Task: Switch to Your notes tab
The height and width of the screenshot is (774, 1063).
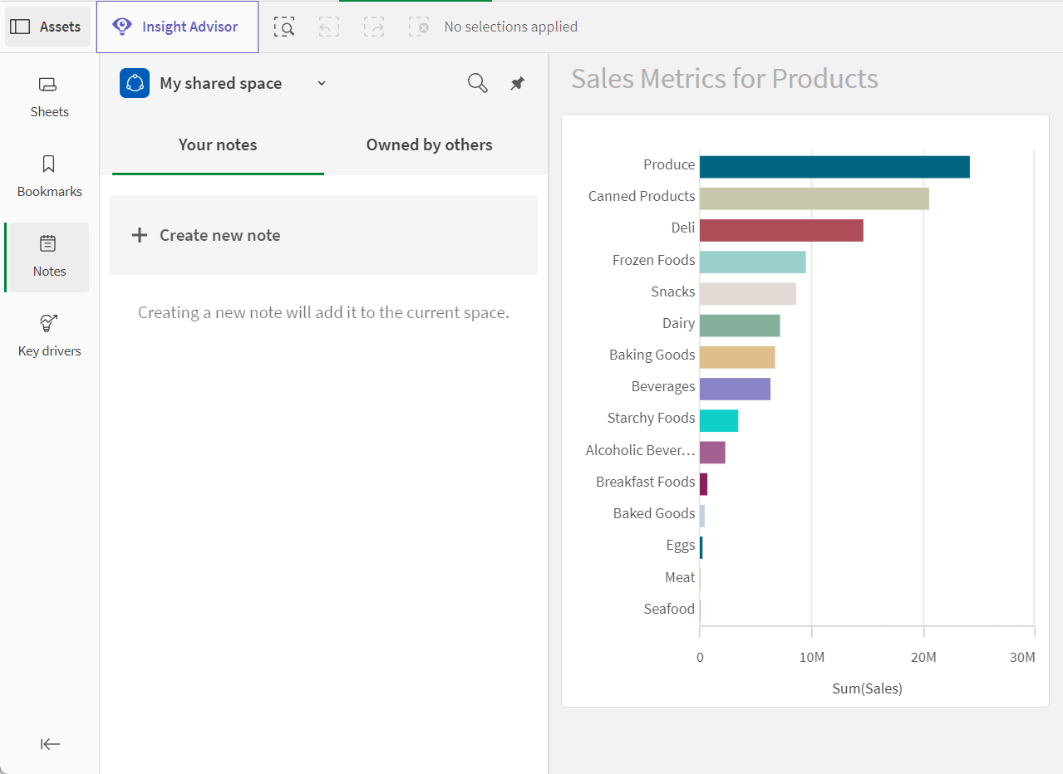Action: coord(218,145)
